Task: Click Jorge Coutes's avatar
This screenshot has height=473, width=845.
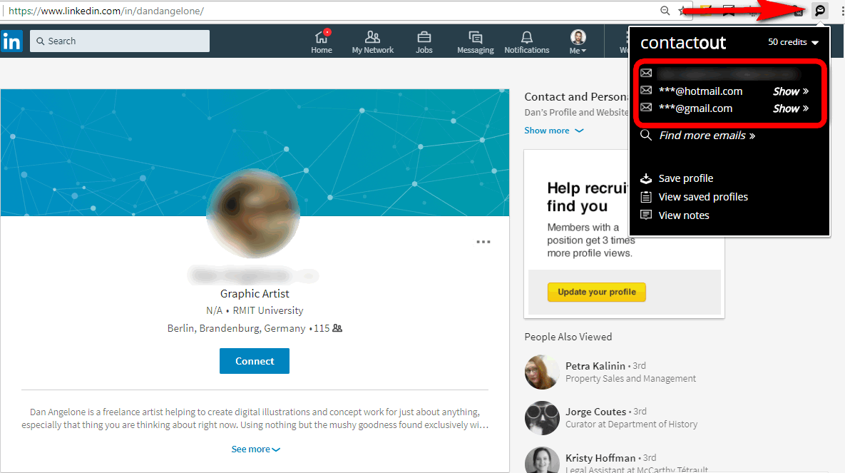Action: pos(542,418)
